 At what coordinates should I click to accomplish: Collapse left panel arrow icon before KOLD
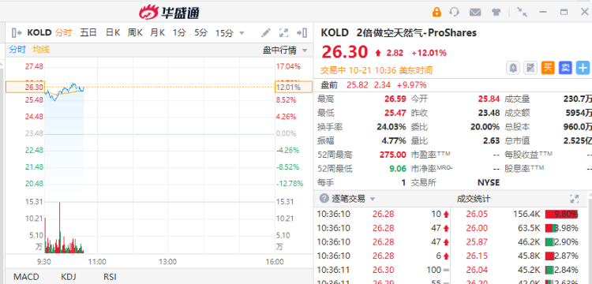[17, 33]
